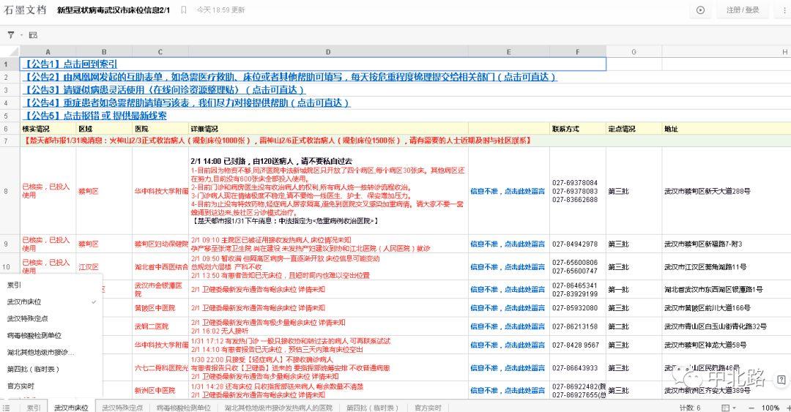Screen dimensions: 791x412
Task: Click 注册/登录 button
Action: (x=743, y=10)
